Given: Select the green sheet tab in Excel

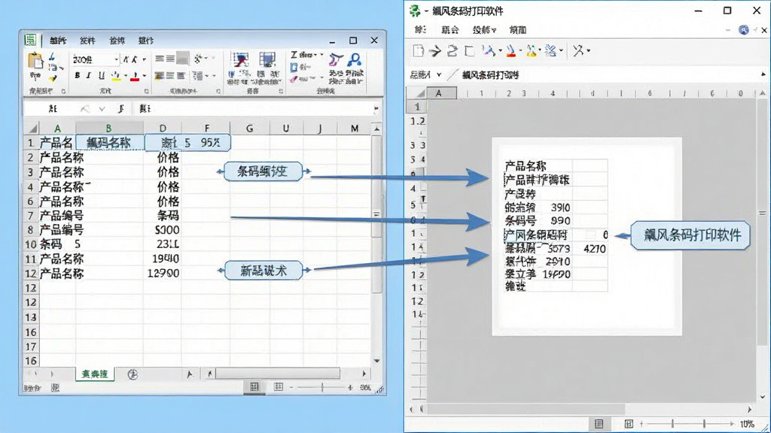Looking at the screenshot, I should pos(94,374).
